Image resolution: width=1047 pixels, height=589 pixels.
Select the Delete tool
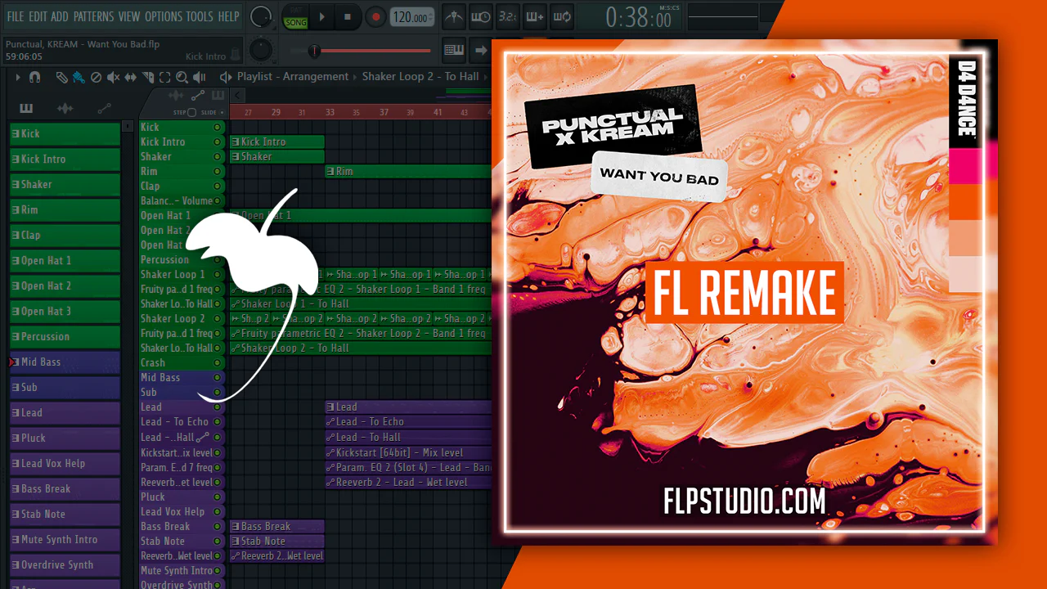click(96, 77)
